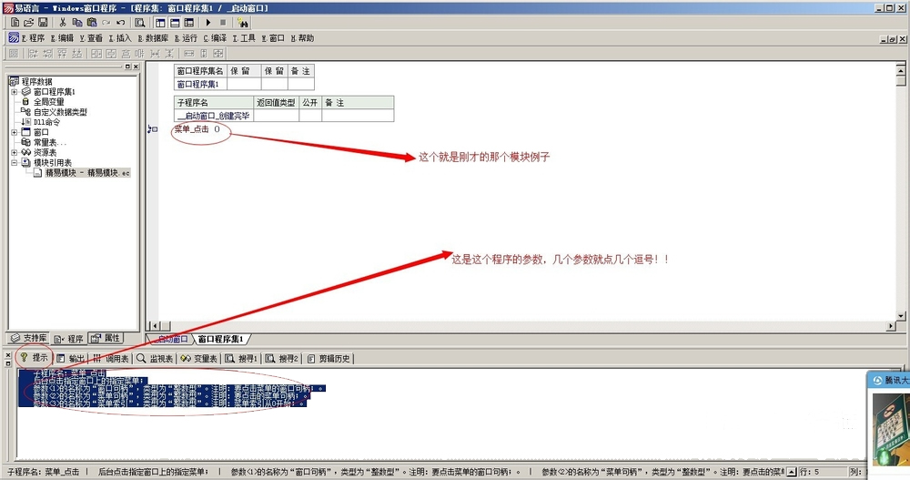Screen dimensions: 910x480
Task: Select 程序数据 root node
Action: point(36,81)
